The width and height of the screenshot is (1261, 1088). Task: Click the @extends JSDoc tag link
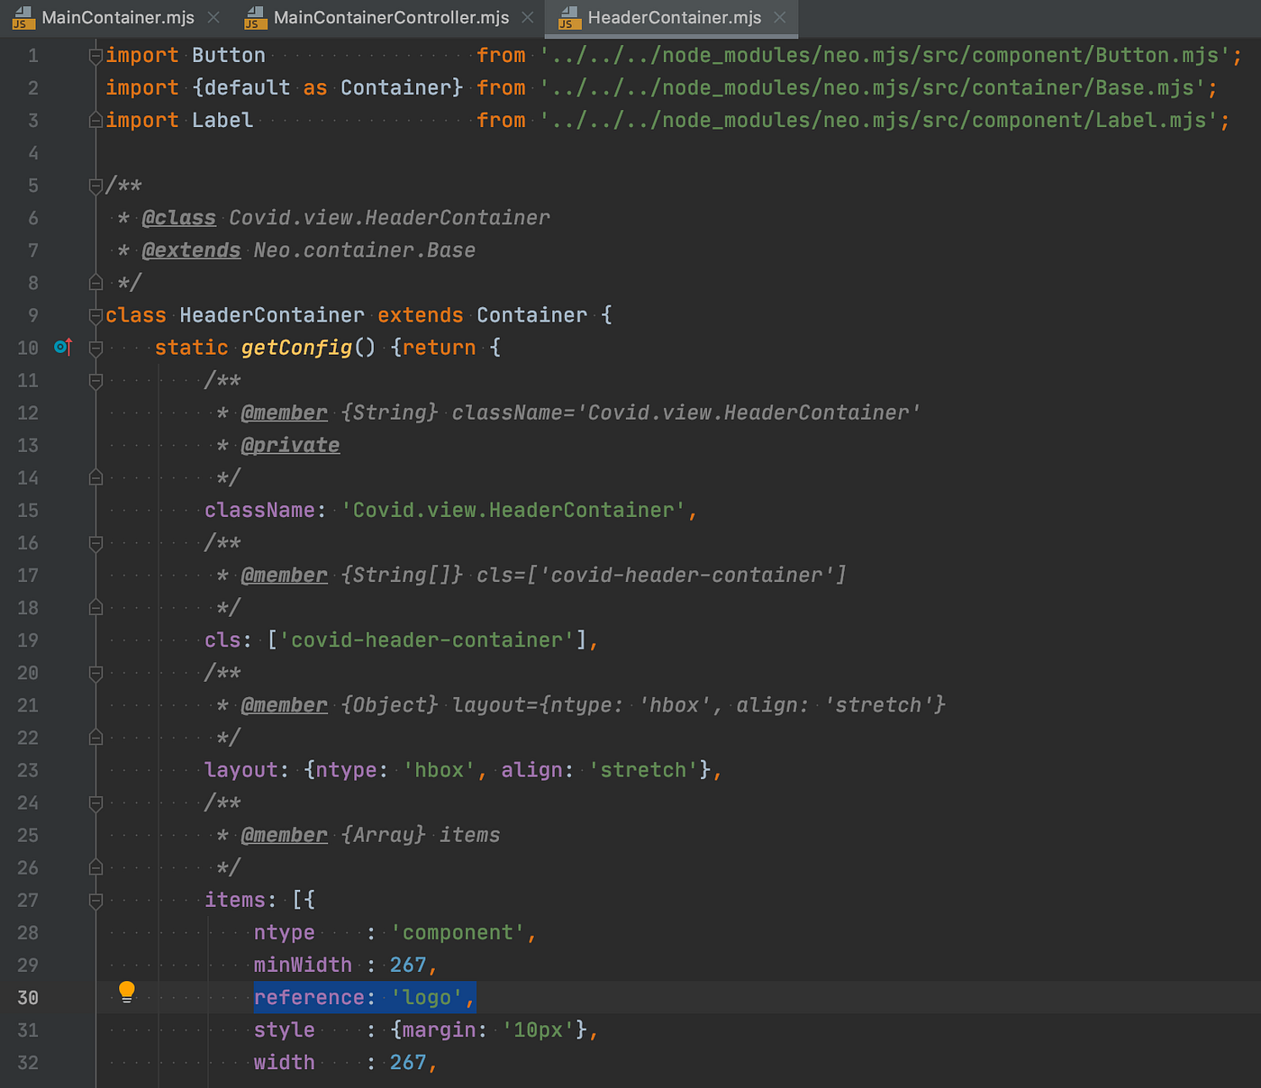click(x=191, y=249)
